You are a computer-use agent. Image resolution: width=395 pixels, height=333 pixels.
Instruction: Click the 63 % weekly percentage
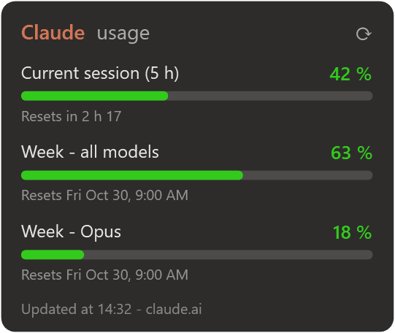point(351,153)
